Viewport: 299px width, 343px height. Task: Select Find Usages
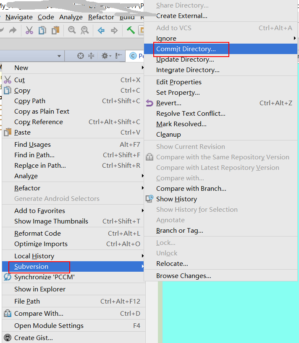(73, 145)
